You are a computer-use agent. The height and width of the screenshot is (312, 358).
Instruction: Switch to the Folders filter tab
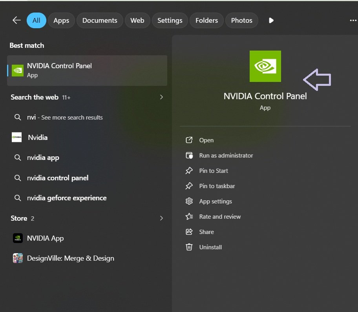[x=206, y=20]
